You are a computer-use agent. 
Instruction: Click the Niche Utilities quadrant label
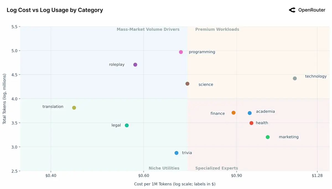164,168
